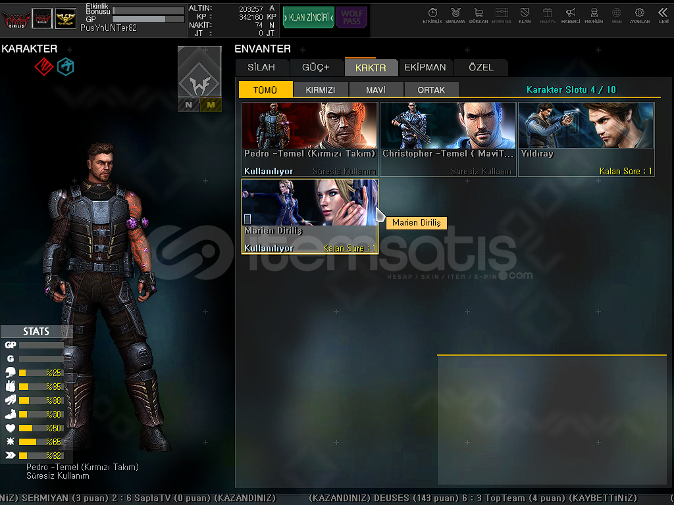Click the boot stat icon at %30

pyautogui.click(x=11, y=414)
